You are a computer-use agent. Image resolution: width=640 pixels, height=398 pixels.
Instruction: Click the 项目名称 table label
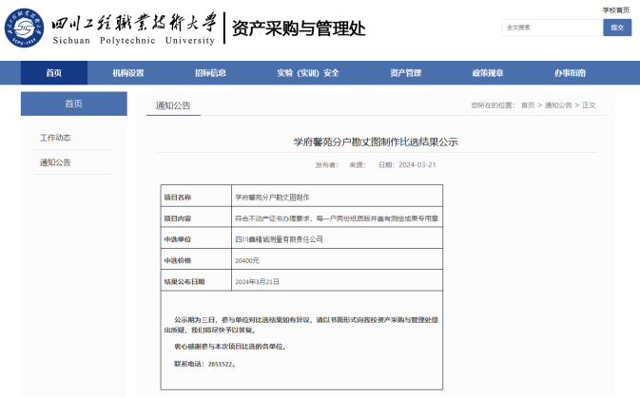178,198
